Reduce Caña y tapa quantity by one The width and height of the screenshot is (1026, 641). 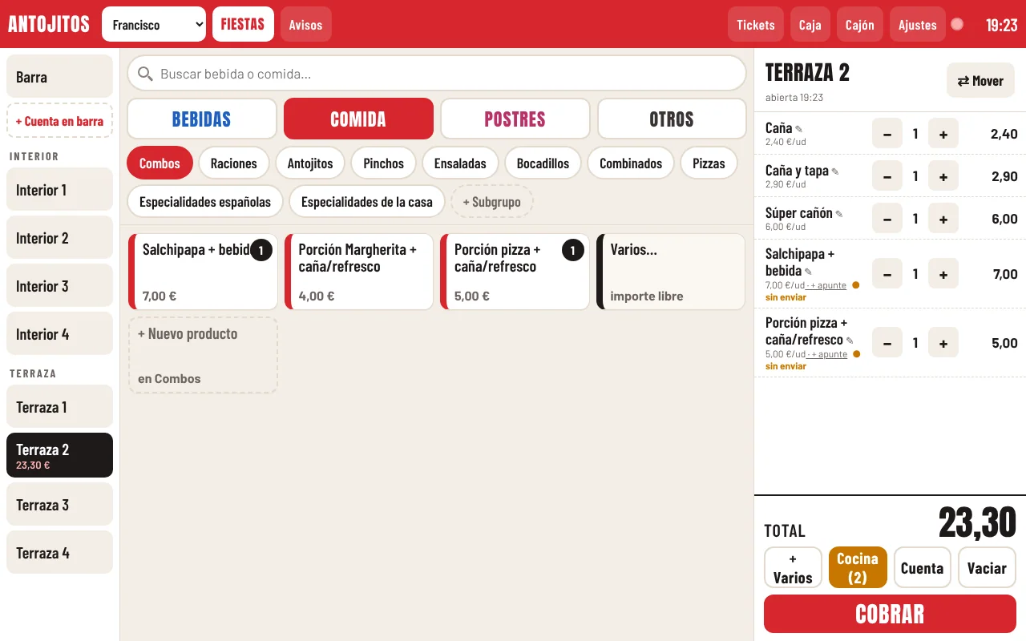887,176
